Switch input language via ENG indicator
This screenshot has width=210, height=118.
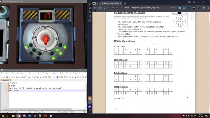pyautogui.click(x=195, y=116)
